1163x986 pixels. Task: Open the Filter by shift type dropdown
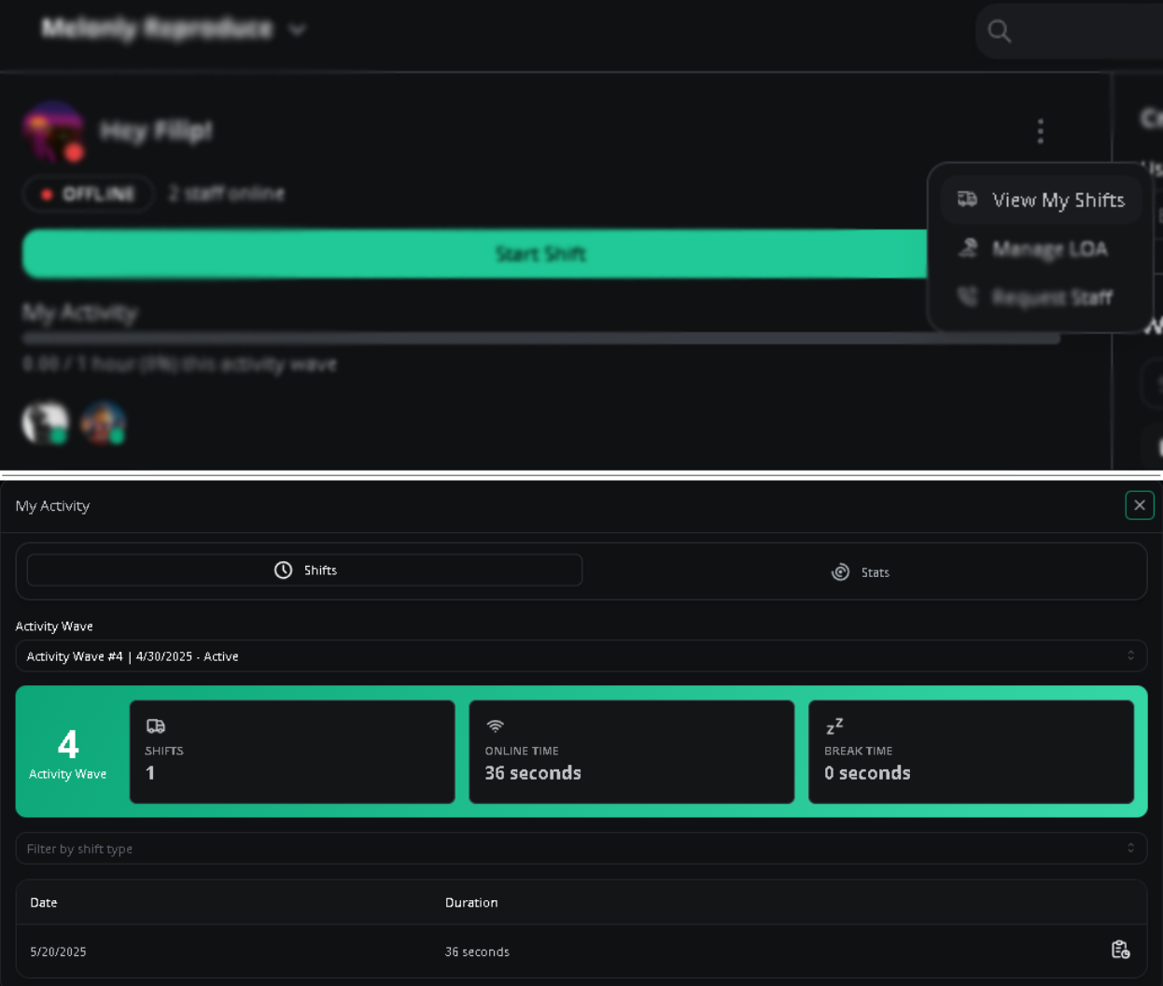pyautogui.click(x=581, y=849)
